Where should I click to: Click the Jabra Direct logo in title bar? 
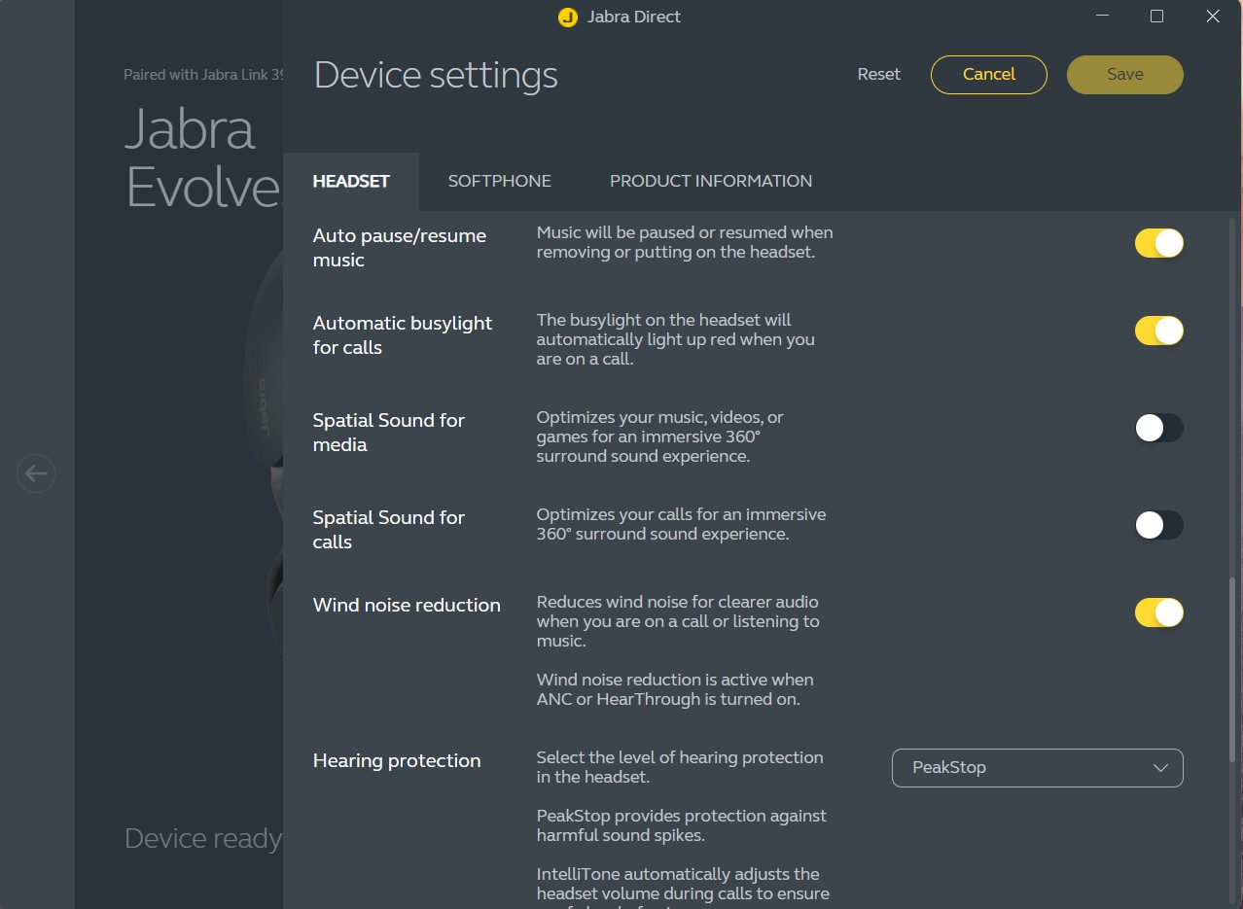(568, 17)
